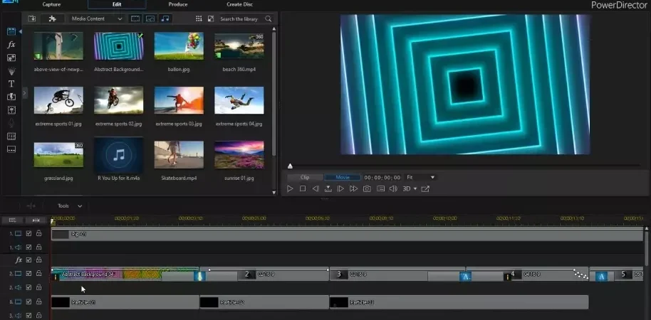
Task: Click the undock preview window icon
Action: click(425, 188)
